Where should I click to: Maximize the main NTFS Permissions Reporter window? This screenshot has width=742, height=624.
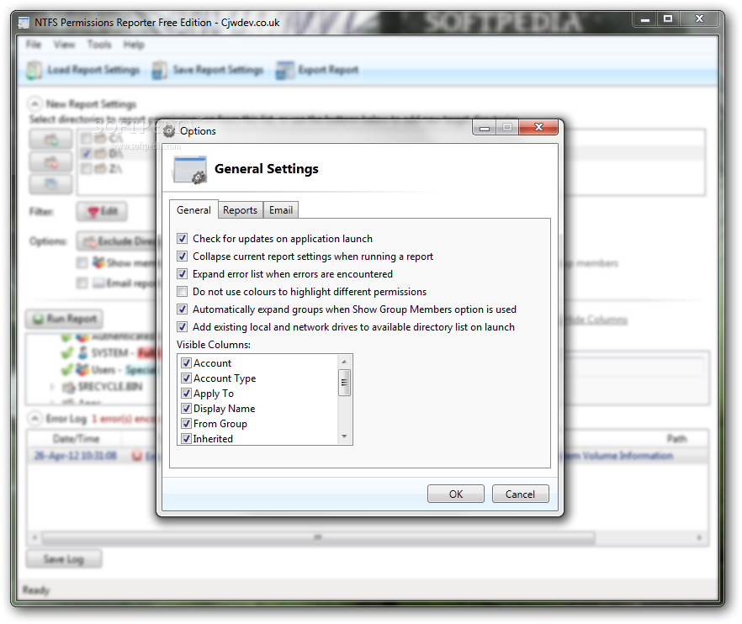(668, 19)
